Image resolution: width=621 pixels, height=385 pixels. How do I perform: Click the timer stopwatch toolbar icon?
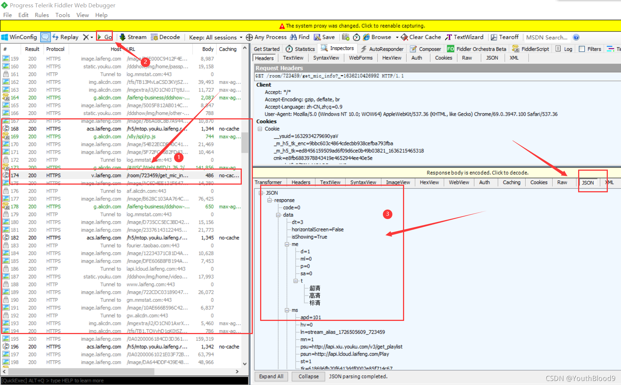356,37
